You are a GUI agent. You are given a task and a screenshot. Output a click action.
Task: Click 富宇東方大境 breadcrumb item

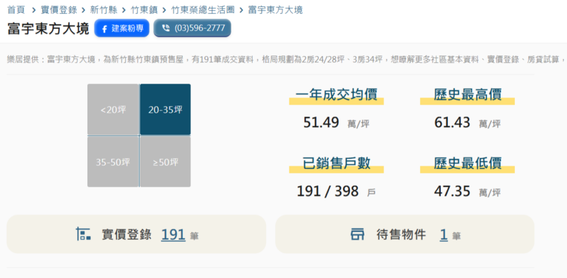[275, 10]
